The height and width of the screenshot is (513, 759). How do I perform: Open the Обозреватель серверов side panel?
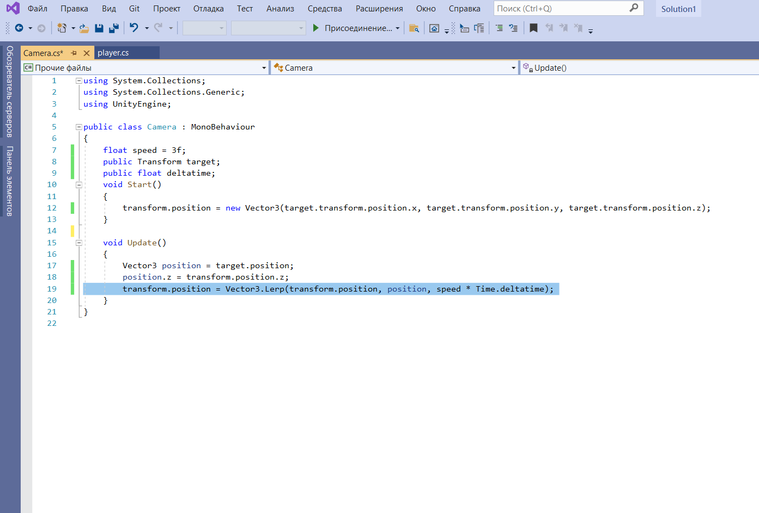(9, 91)
